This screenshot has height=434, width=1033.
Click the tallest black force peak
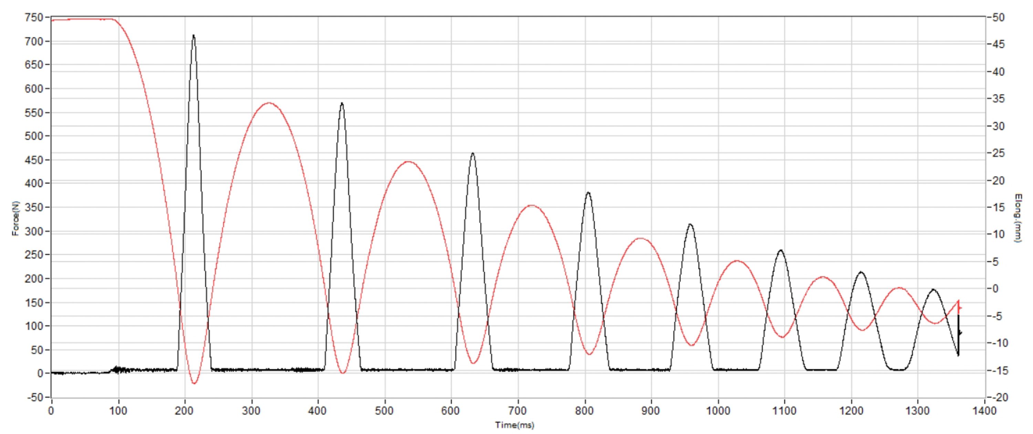click(193, 36)
